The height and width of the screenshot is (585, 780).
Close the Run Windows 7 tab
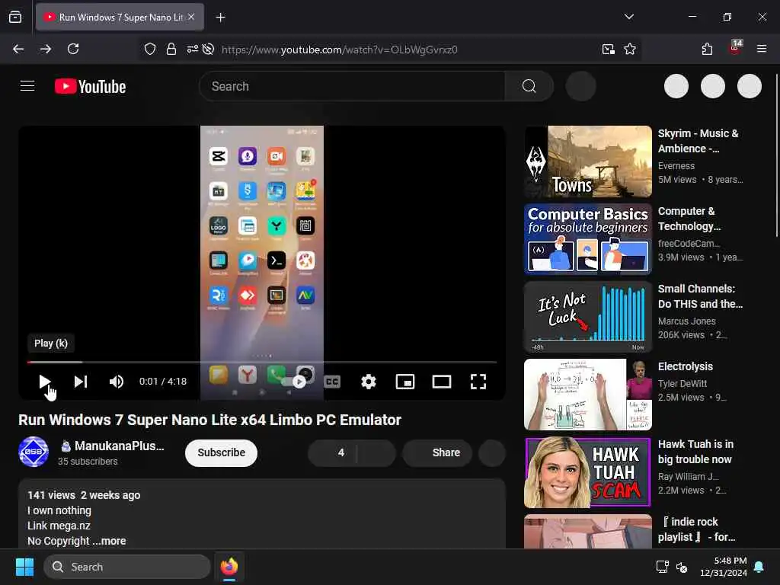click(x=191, y=17)
